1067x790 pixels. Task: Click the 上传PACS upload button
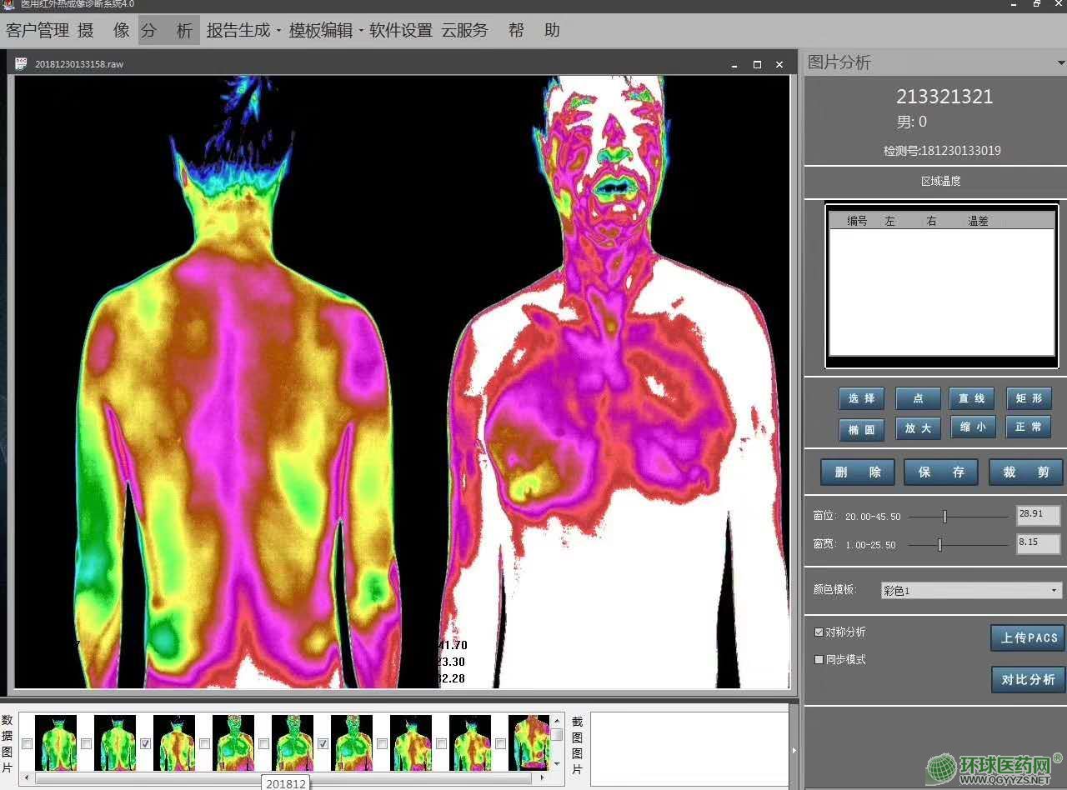point(1028,638)
